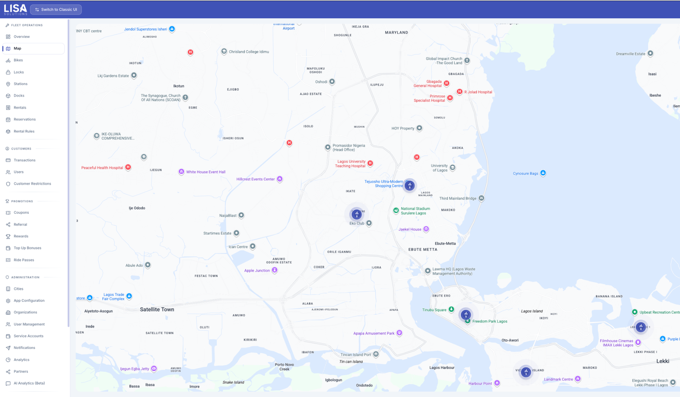
Task: Click the Switch to Classic UI button
Action: (56, 9)
